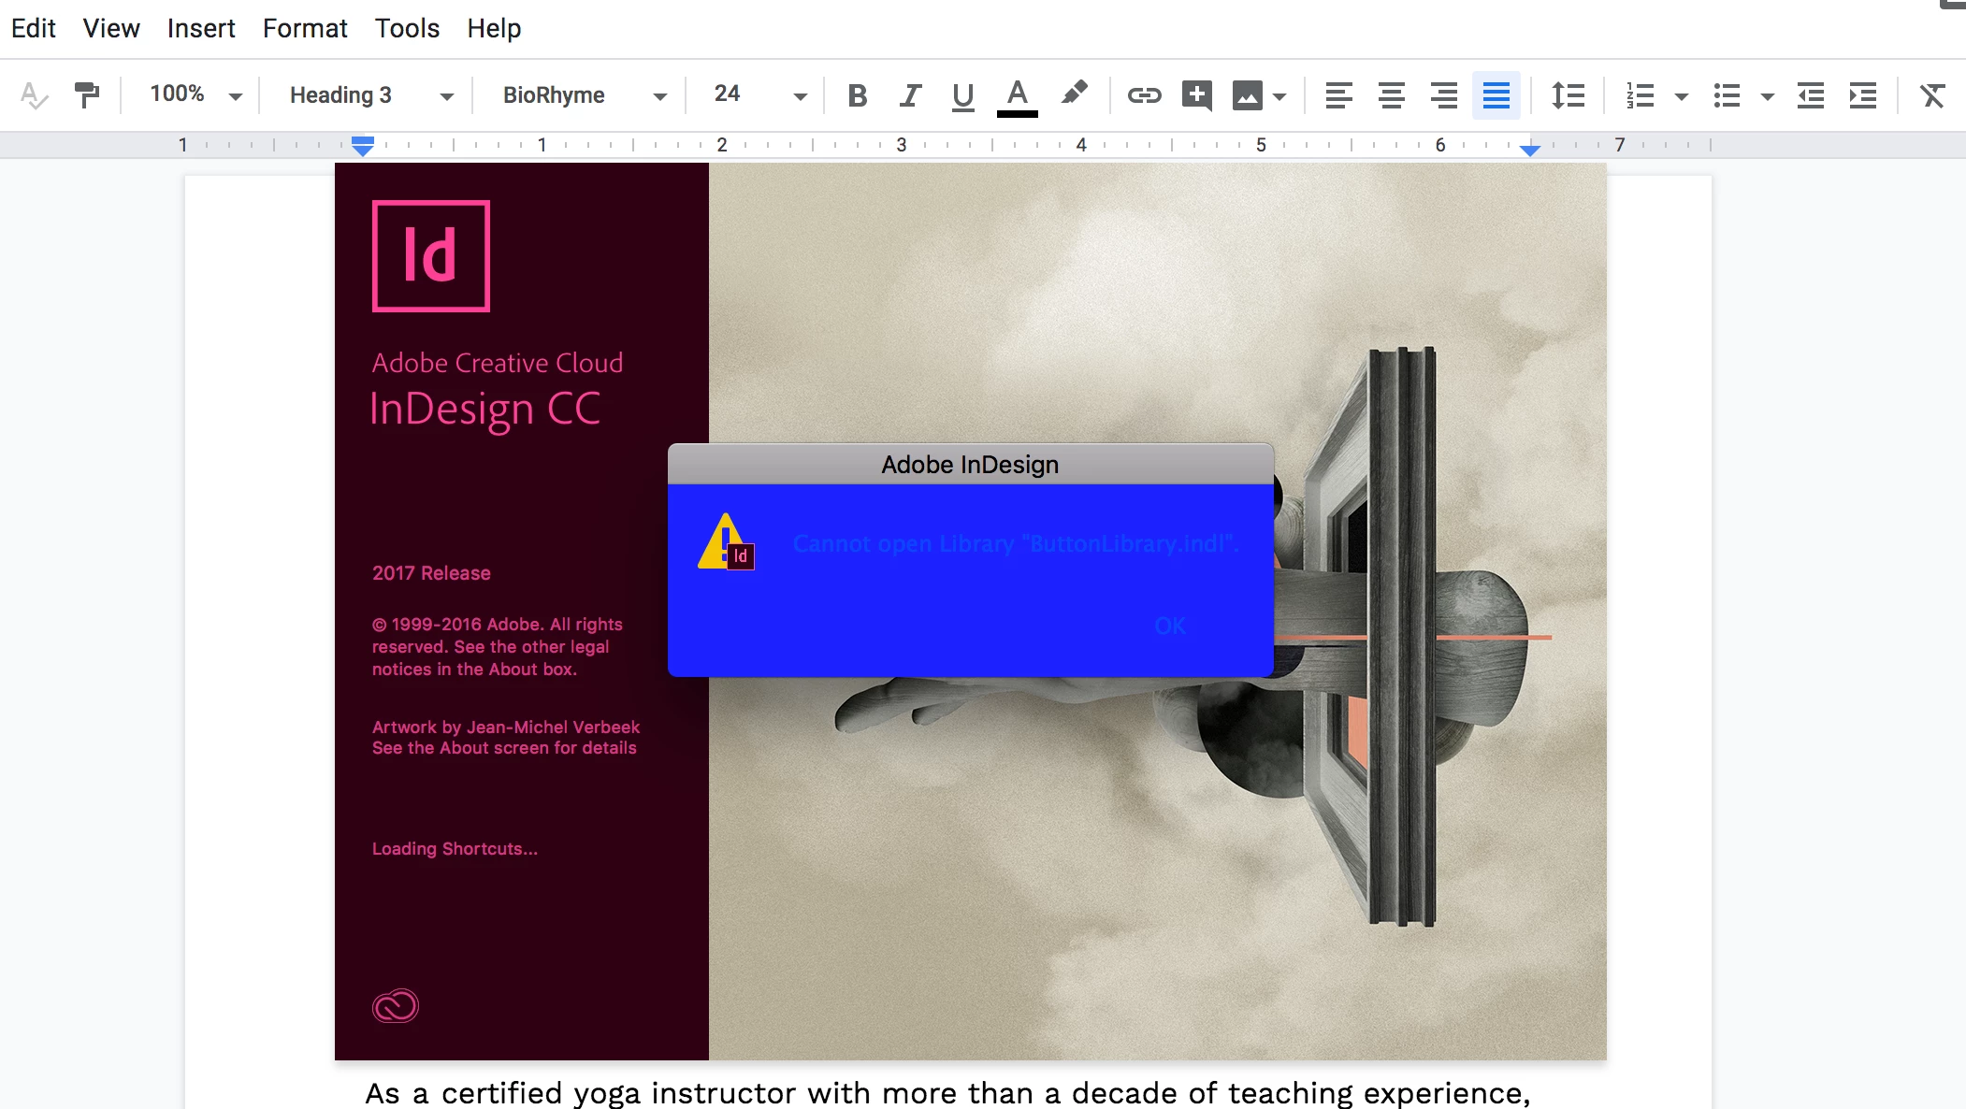Click the paint format roller icon
The height and width of the screenshot is (1109, 1966).
click(x=87, y=95)
